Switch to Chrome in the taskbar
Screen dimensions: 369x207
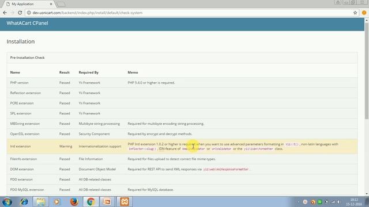click(x=91, y=202)
